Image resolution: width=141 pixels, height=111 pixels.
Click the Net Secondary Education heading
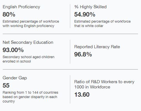coord(28,42)
